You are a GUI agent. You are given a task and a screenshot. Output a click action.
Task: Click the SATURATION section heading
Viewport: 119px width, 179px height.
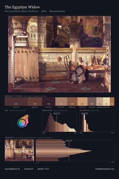[84, 110]
